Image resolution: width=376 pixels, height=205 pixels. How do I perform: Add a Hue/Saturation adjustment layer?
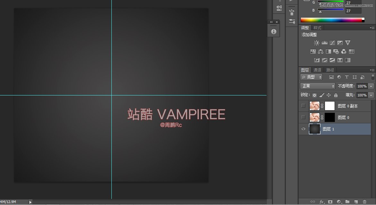[313, 52]
